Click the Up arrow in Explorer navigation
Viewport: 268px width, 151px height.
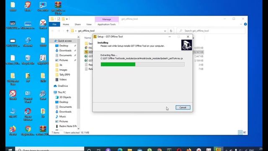[67, 31]
